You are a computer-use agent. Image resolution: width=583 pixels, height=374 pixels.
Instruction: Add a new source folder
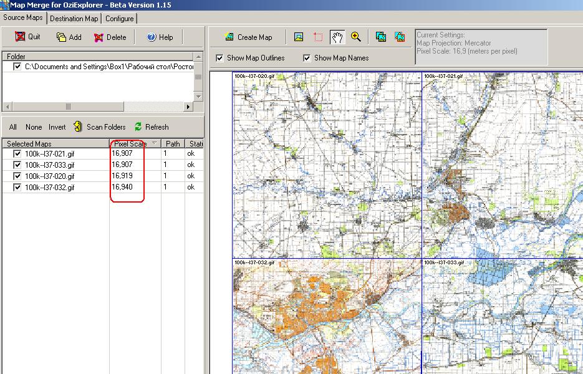(x=69, y=37)
